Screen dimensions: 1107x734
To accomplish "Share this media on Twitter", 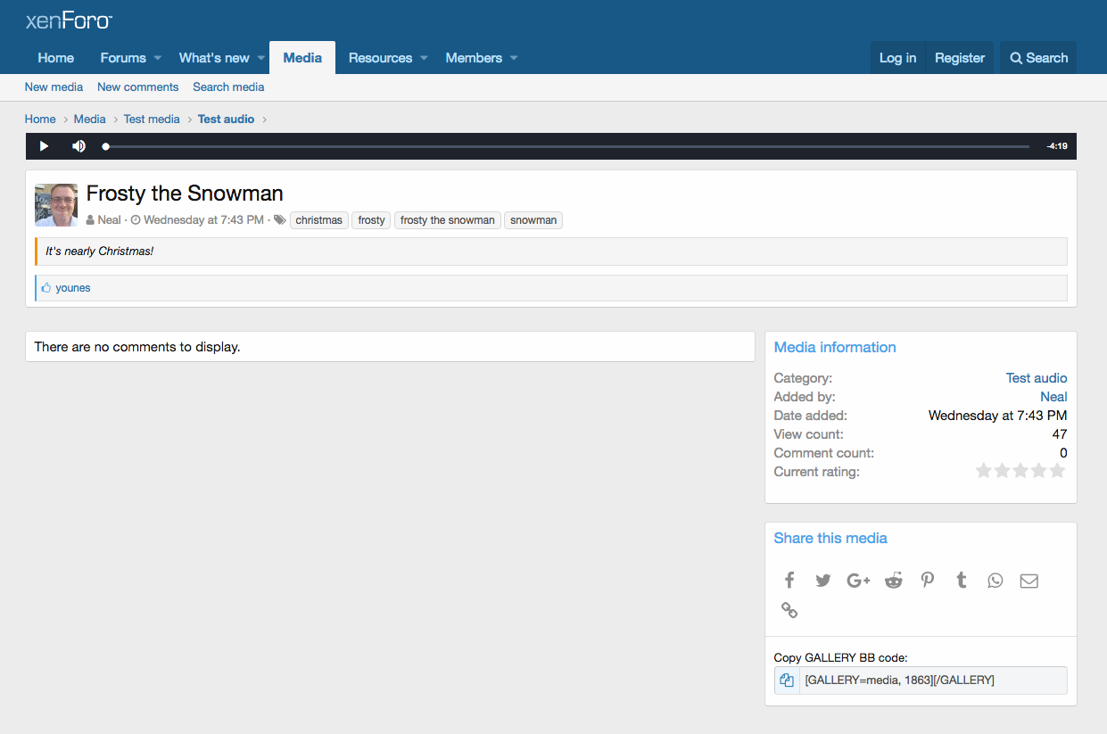I will tap(823, 581).
